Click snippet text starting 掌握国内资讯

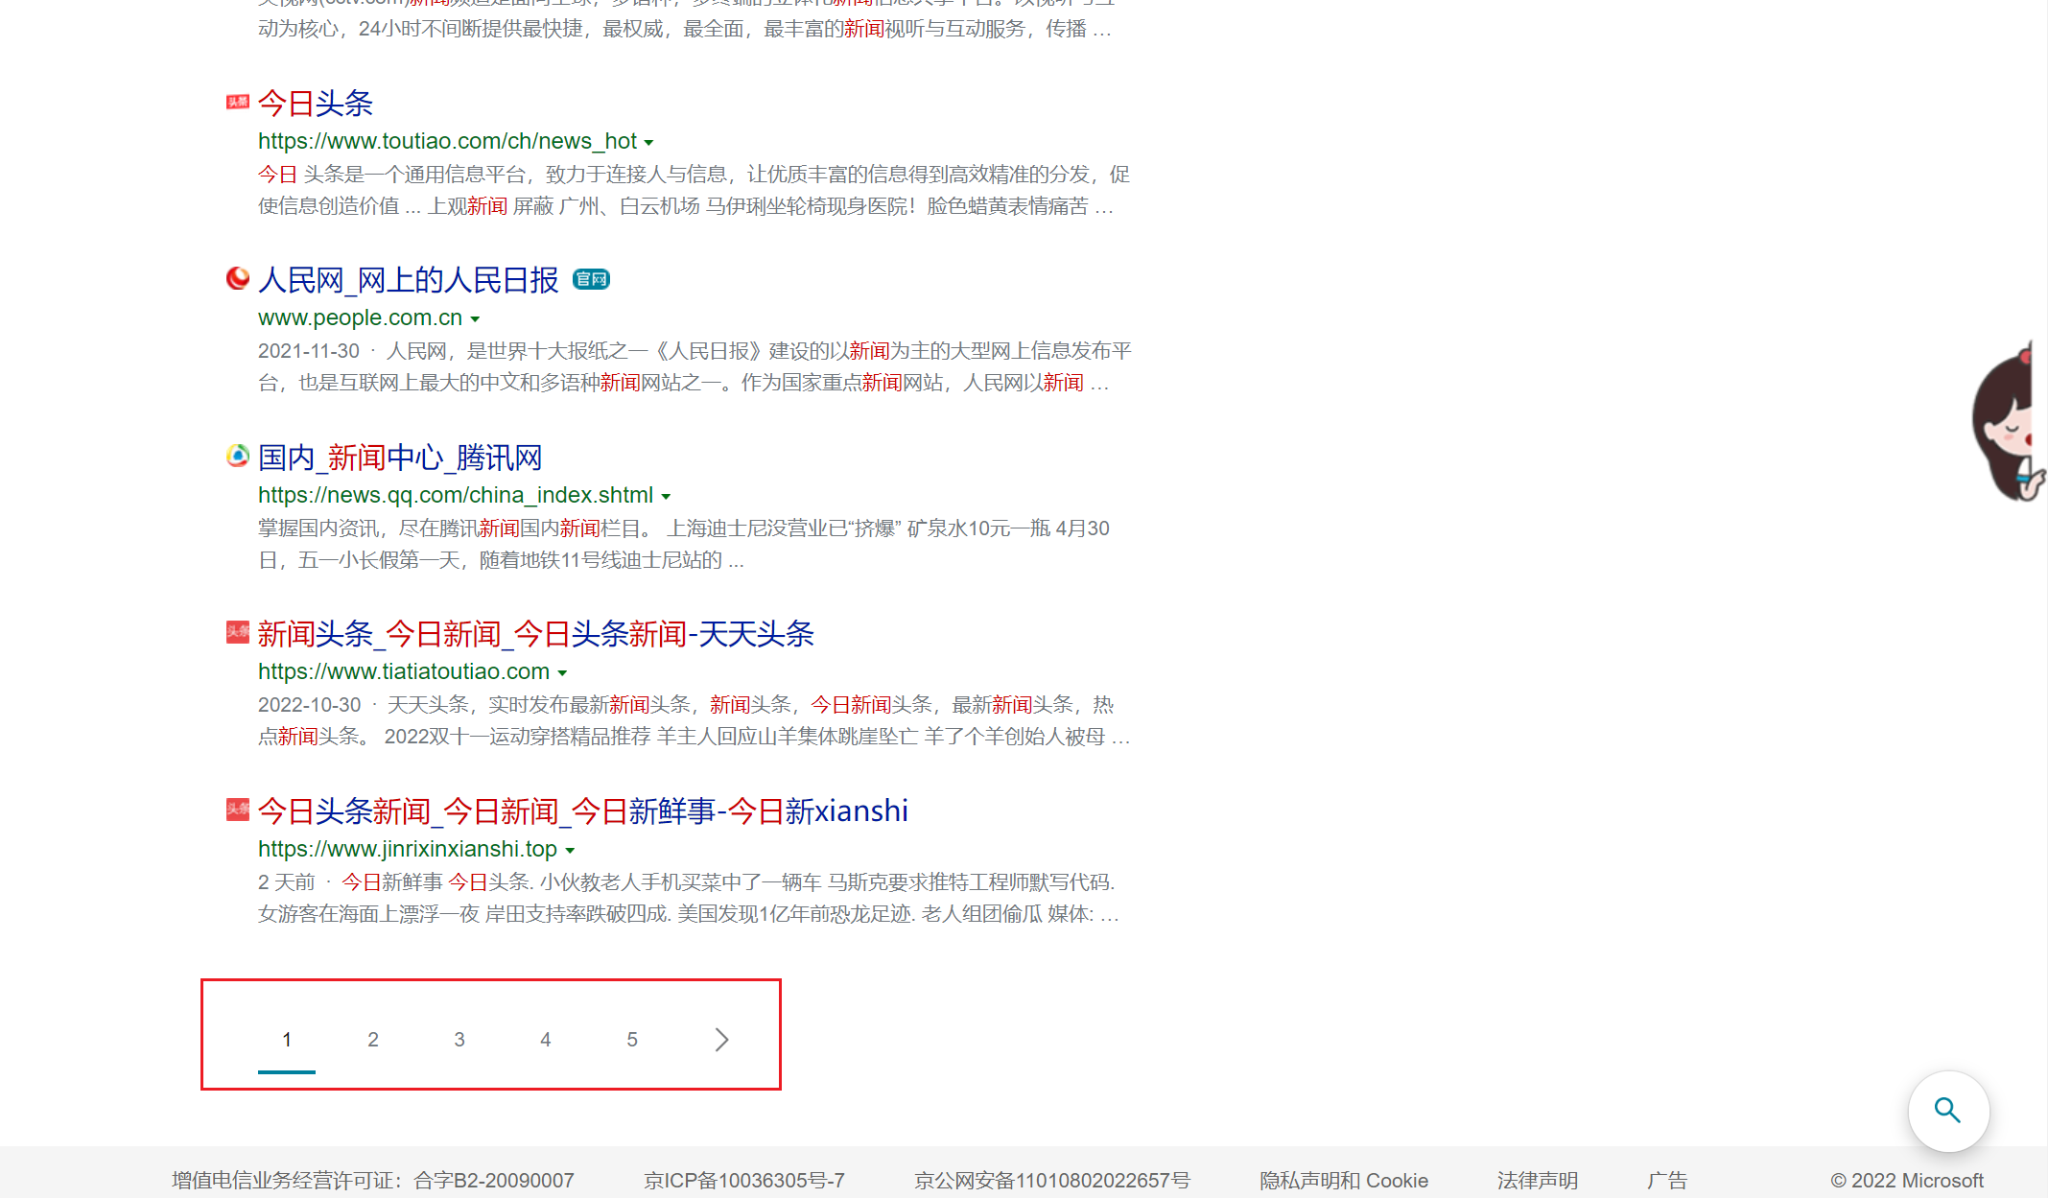click(684, 544)
